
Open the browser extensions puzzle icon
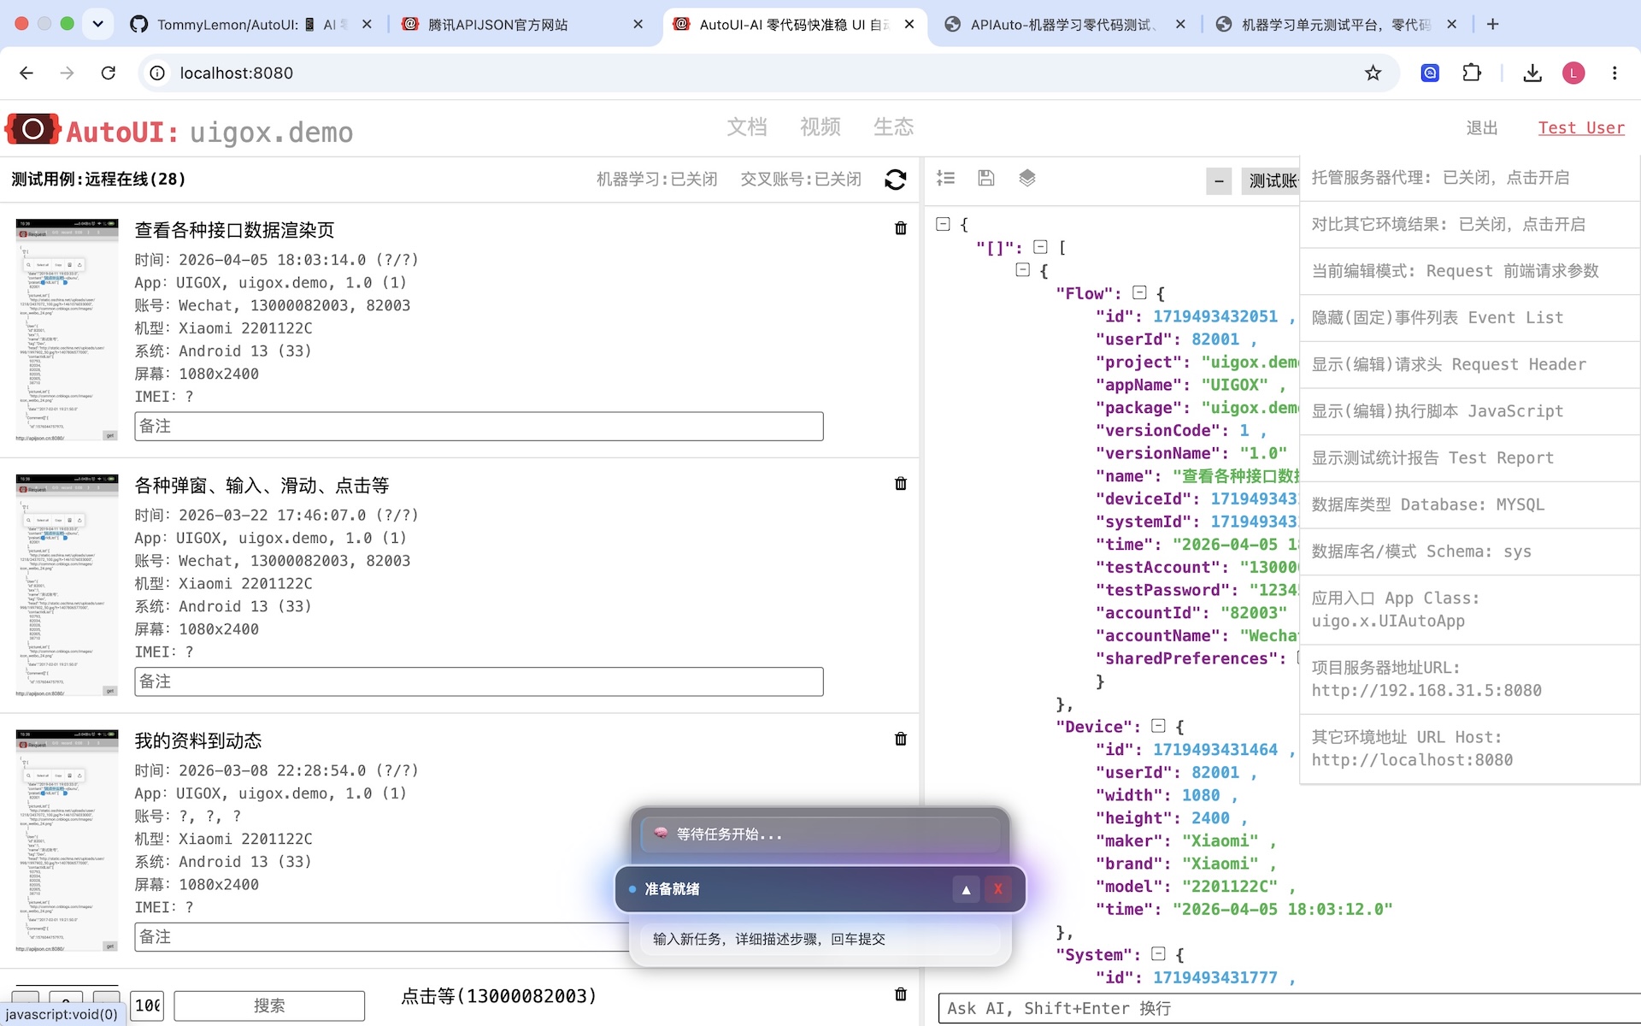(1472, 73)
